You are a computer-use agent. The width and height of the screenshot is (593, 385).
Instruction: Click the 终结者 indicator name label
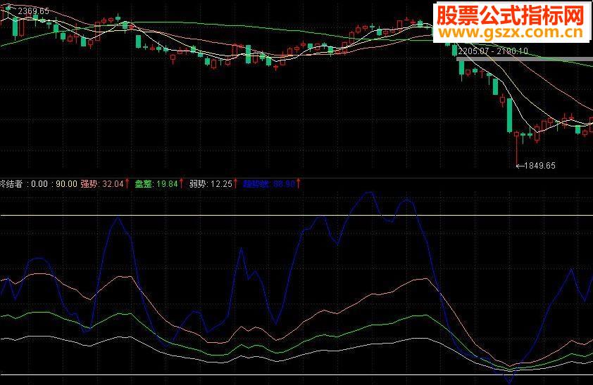[x=12, y=184]
